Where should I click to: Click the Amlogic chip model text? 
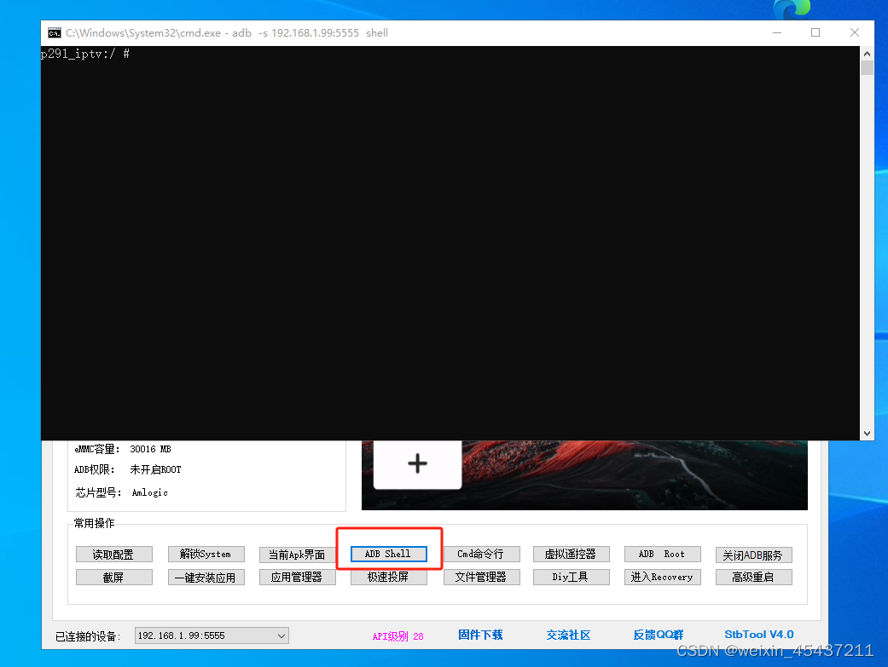tap(149, 492)
